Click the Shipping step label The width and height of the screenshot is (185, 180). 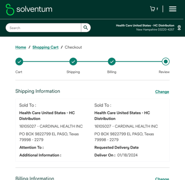(73, 72)
